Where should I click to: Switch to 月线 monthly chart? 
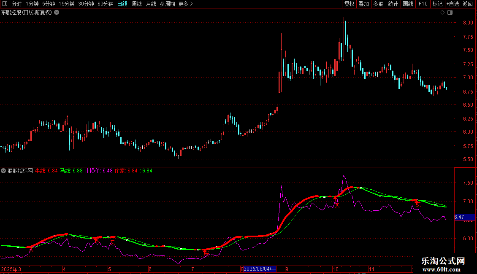[151, 4]
